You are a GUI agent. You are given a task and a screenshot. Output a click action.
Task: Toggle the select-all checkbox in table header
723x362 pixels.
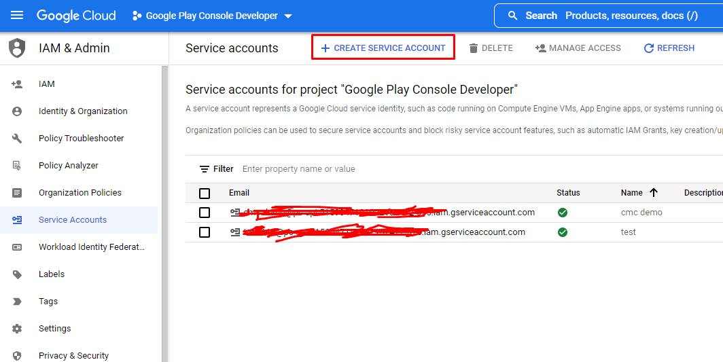pyautogui.click(x=205, y=193)
